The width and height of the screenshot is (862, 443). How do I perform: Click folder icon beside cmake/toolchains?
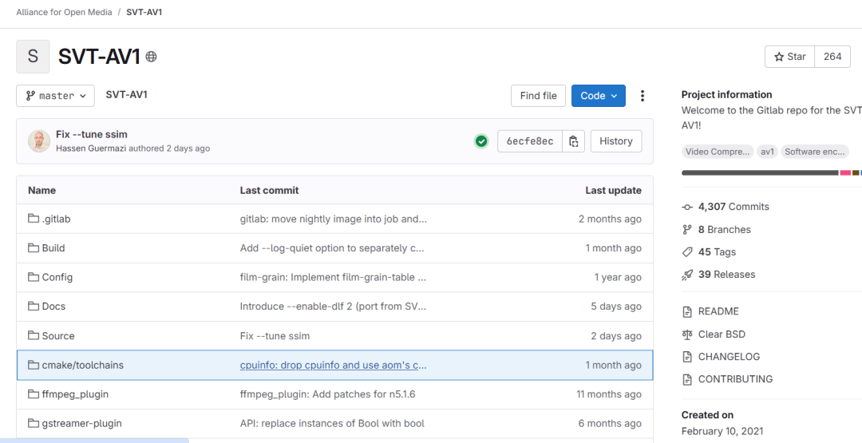(34, 365)
